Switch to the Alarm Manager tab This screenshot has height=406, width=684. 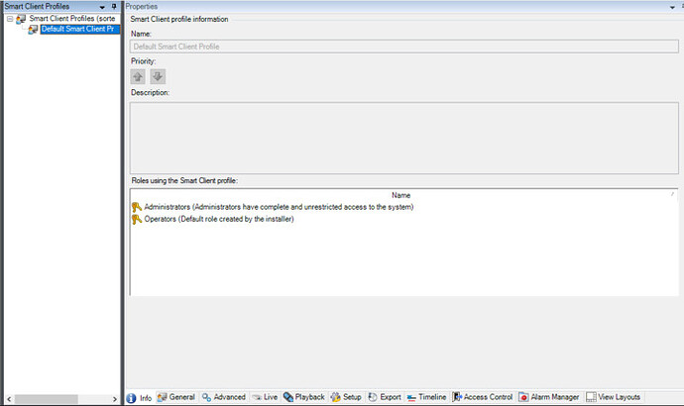tap(549, 397)
